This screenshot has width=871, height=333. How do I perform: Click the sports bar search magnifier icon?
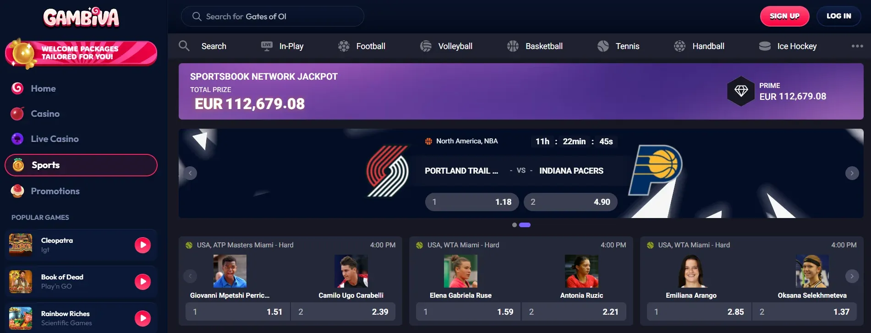point(184,46)
